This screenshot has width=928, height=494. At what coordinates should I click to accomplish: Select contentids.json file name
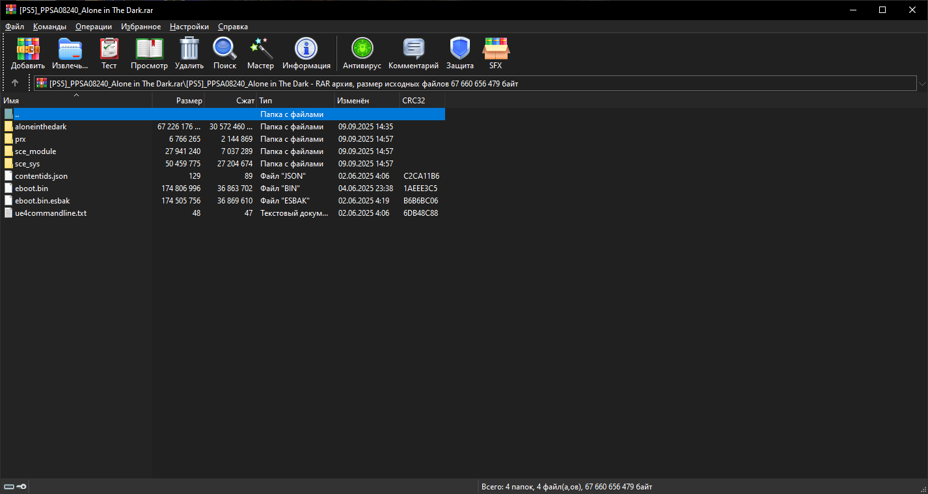click(x=41, y=176)
